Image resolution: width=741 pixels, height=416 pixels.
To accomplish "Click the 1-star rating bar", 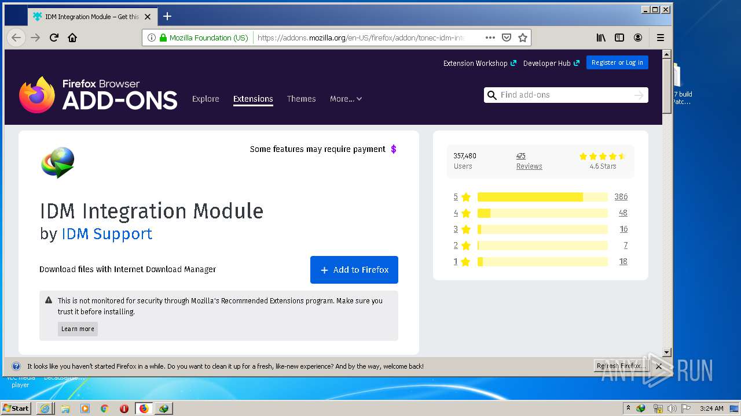I will (x=542, y=262).
